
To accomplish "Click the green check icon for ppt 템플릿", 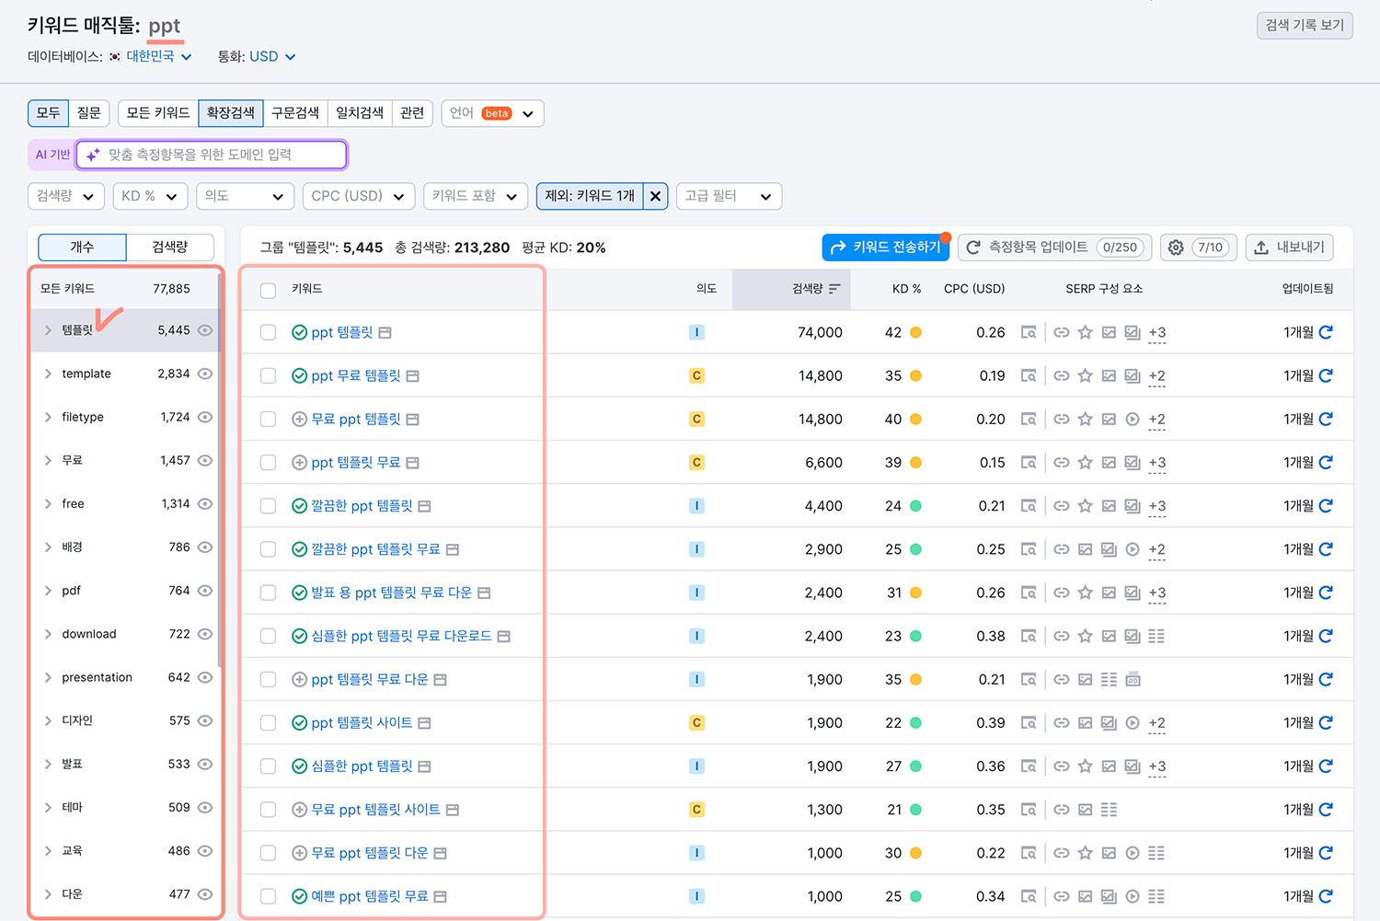I will click(299, 332).
